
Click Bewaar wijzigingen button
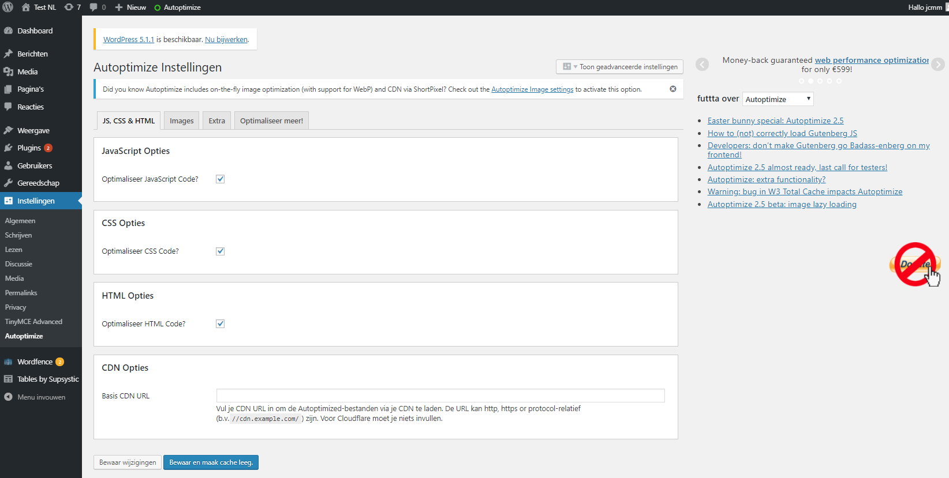128,462
